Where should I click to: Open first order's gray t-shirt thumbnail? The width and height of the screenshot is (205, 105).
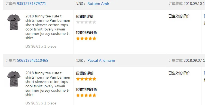click(14, 22)
